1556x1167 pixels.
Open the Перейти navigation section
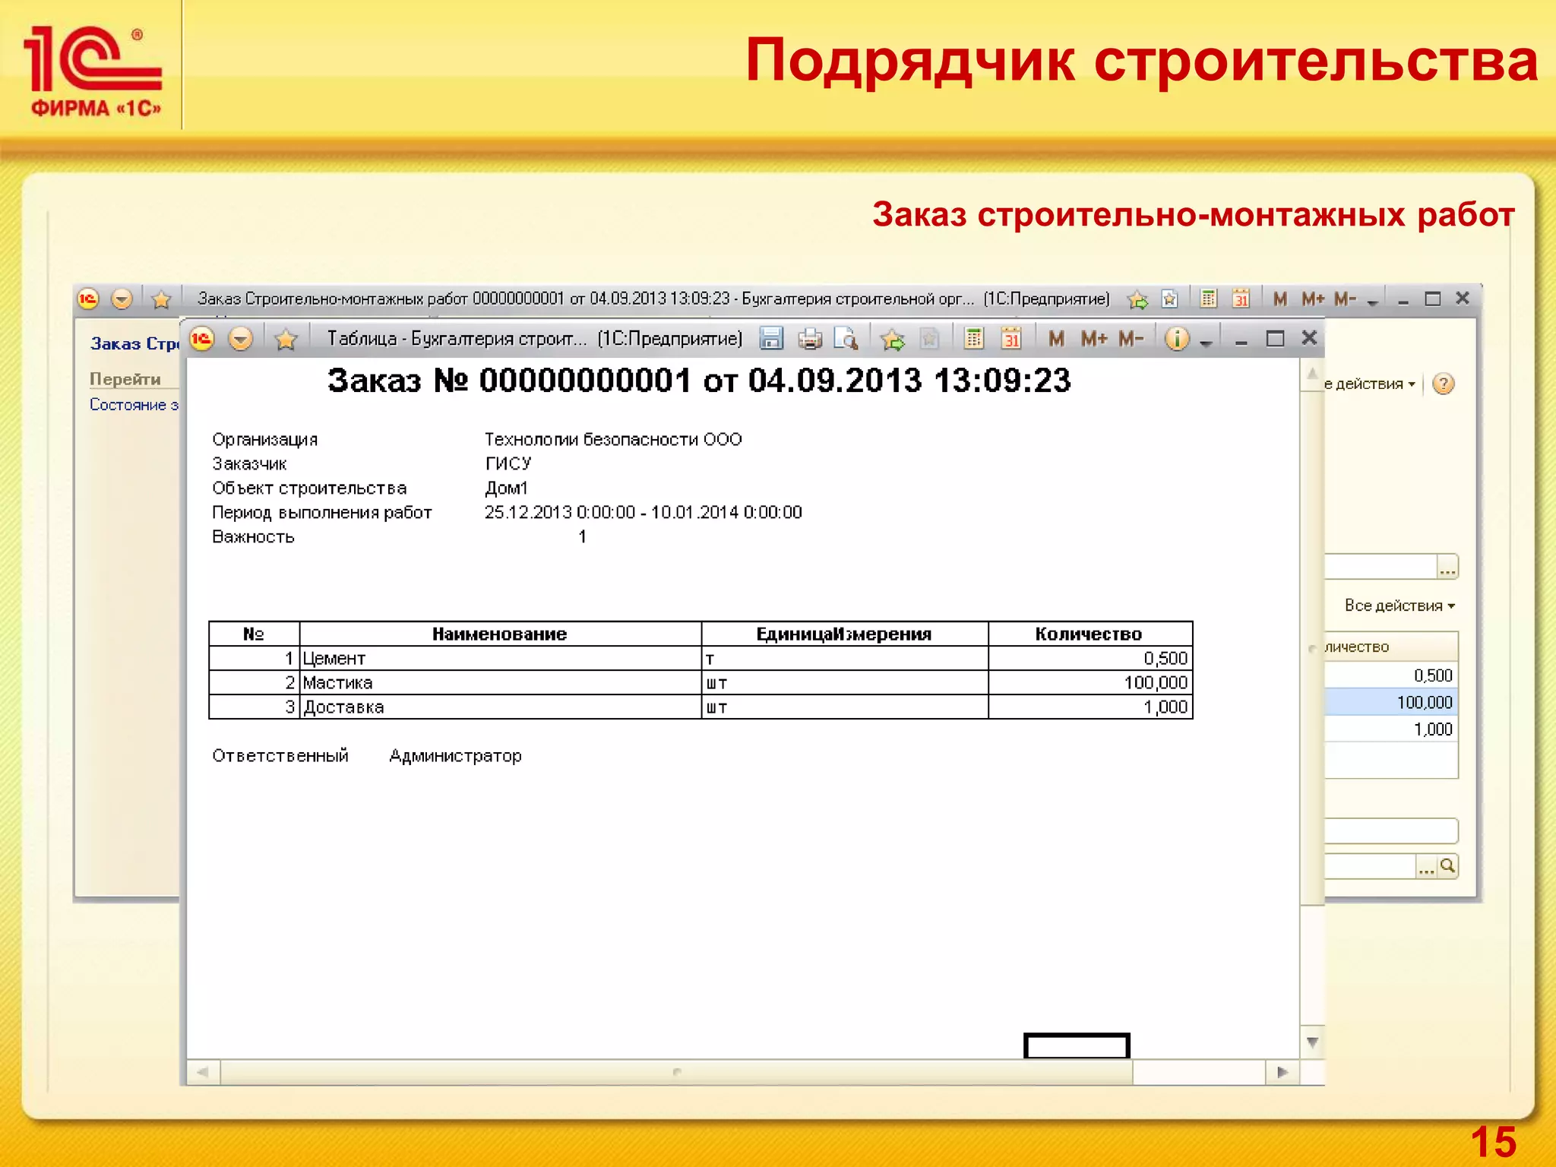[x=125, y=378]
